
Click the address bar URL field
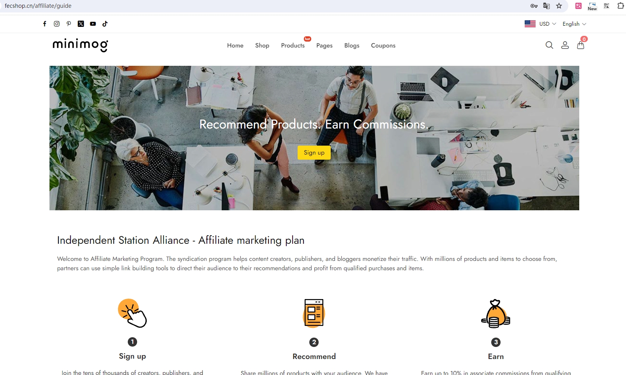(x=265, y=6)
